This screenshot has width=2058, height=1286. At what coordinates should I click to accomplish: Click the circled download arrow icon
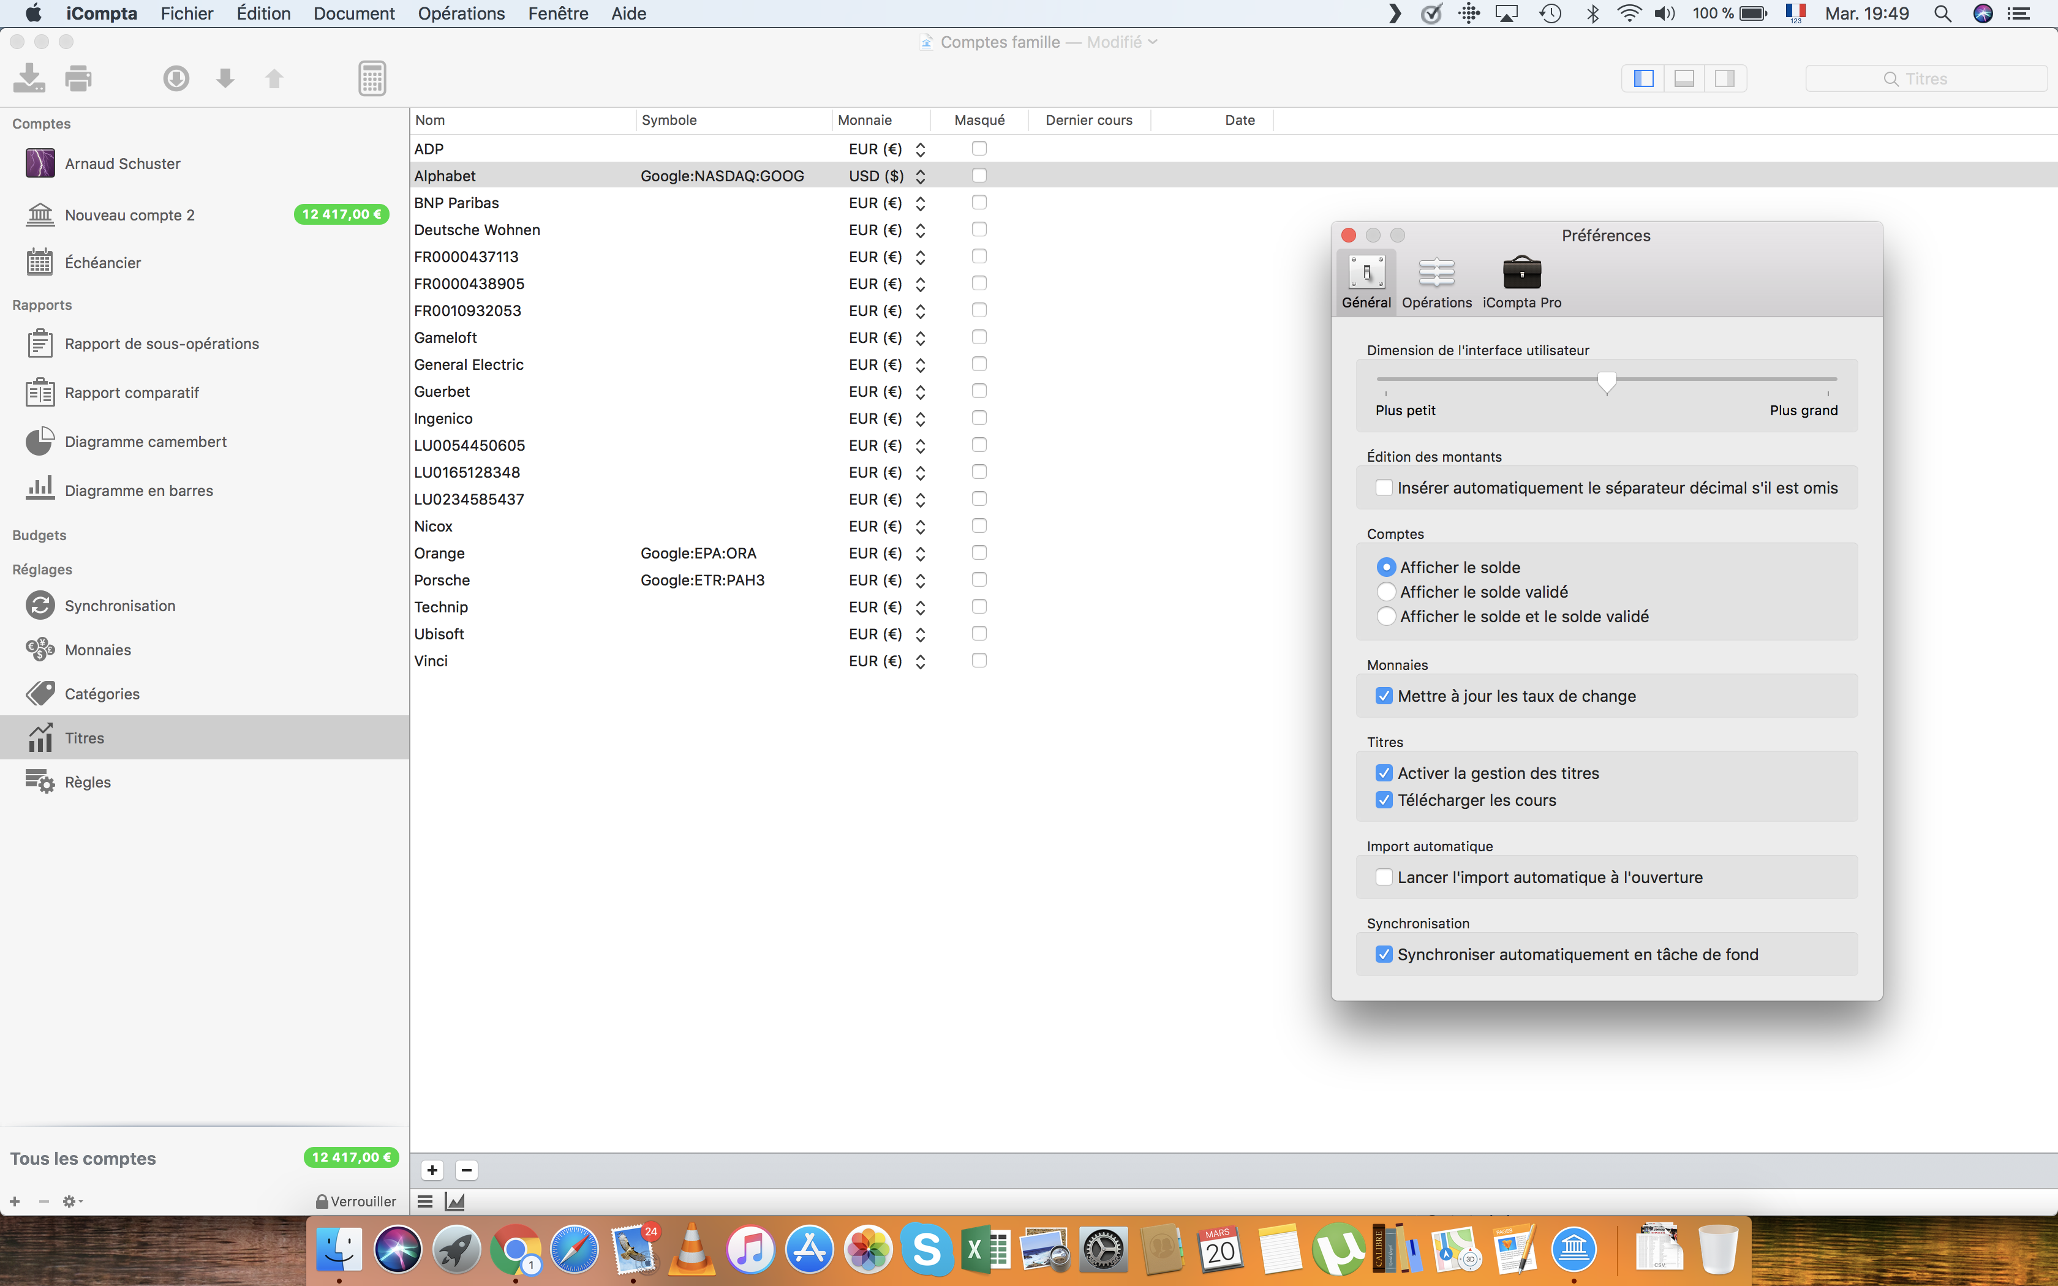coord(176,78)
